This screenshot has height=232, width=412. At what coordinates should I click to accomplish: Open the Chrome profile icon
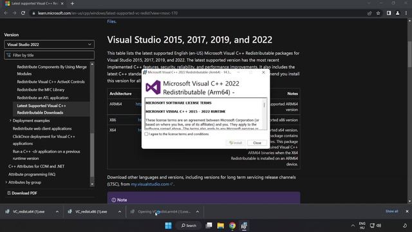click(x=397, y=13)
